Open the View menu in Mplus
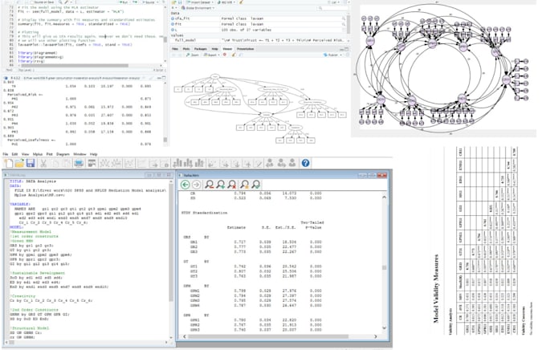Image resolution: width=546 pixels, height=350 pixels. point(26,154)
